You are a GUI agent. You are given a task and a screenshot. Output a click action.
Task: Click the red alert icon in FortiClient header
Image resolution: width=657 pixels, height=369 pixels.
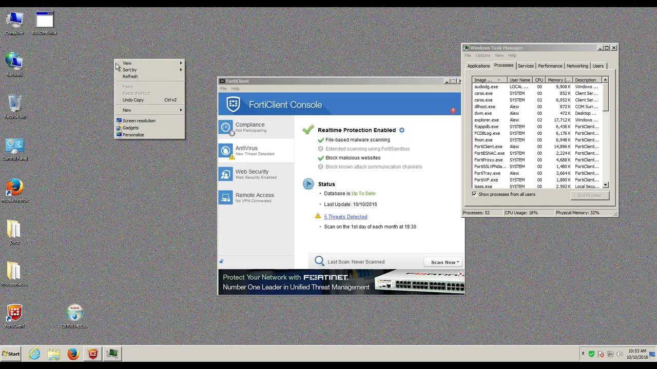click(453, 110)
